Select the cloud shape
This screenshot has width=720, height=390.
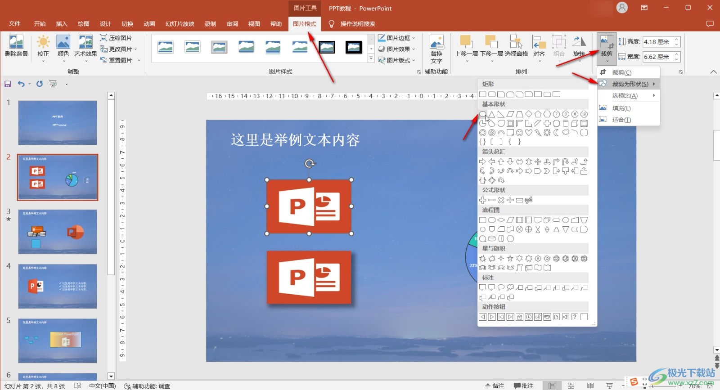coord(566,133)
